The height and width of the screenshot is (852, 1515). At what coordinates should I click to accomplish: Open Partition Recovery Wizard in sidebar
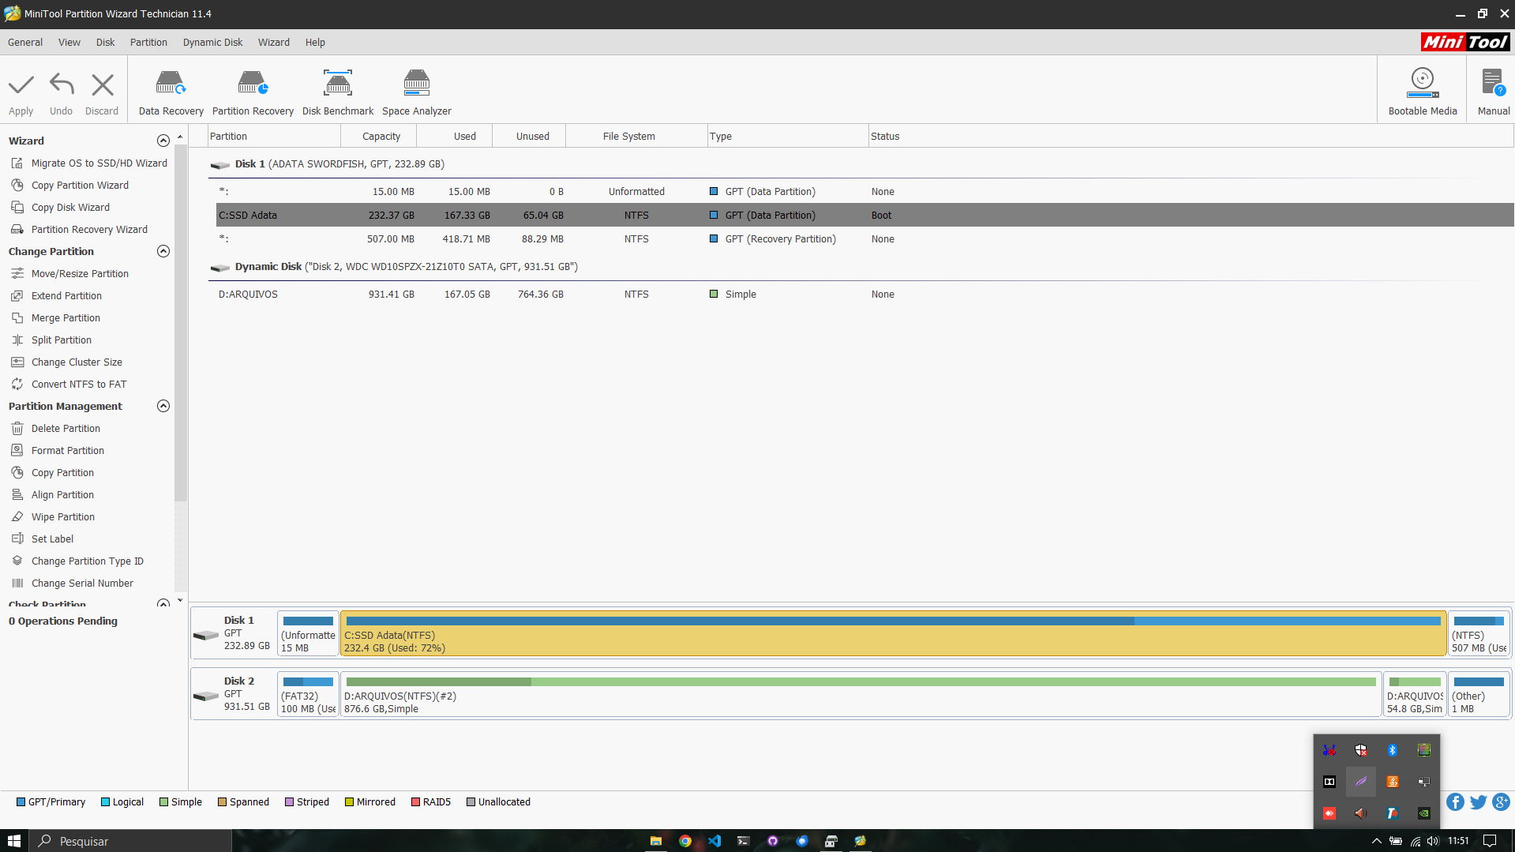click(x=89, y=230)
